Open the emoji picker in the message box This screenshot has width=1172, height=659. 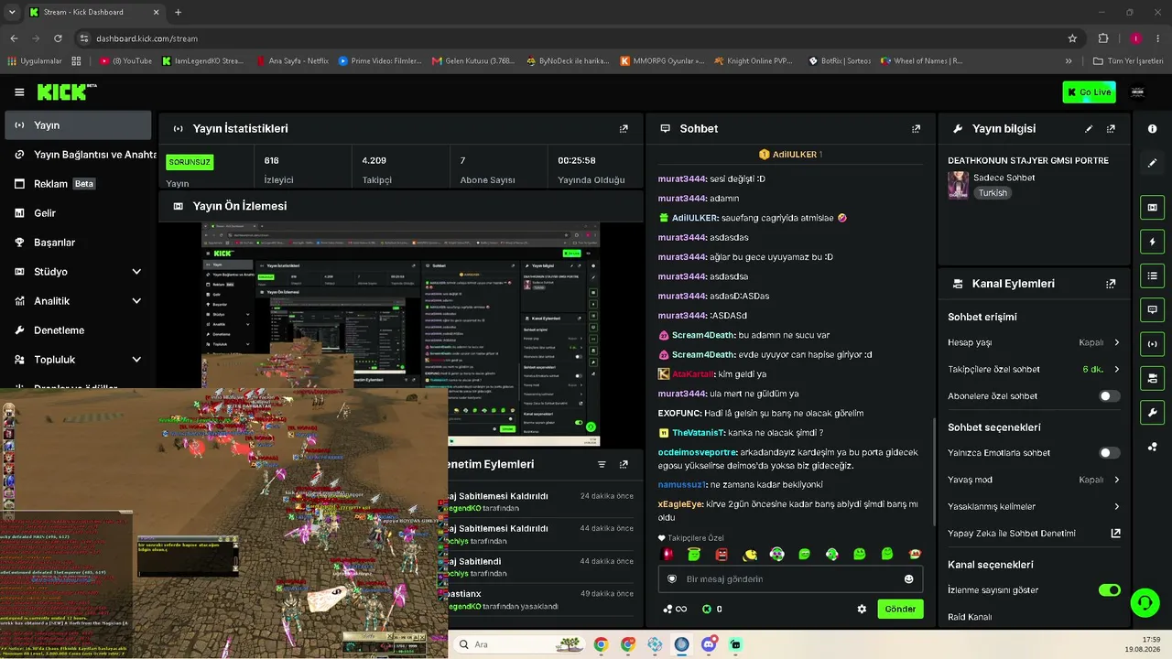coord(908,579)
